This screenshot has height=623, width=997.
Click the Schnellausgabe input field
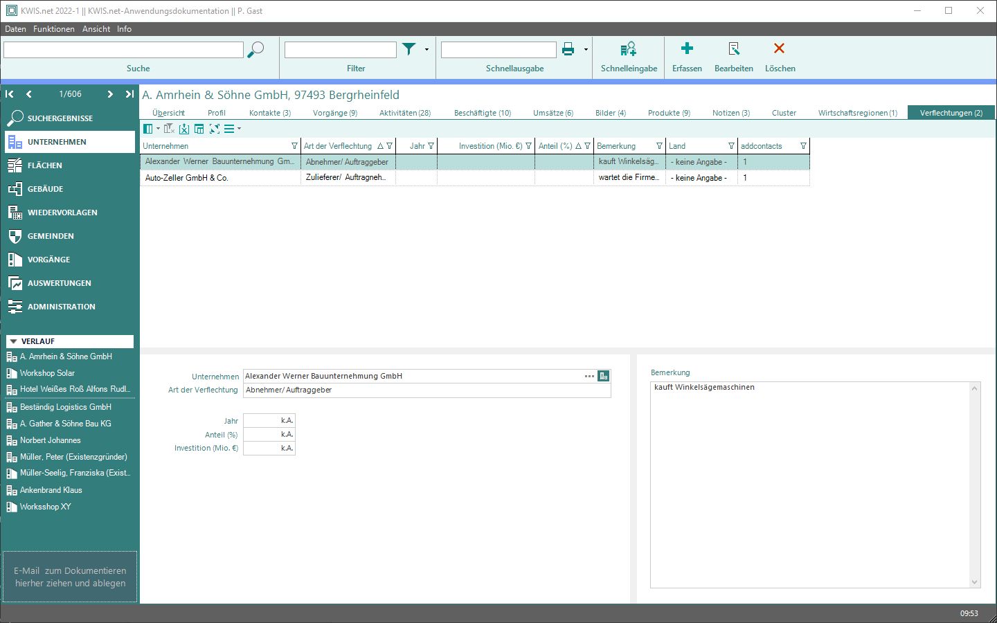pyautogui.click(x=498, y=50)
